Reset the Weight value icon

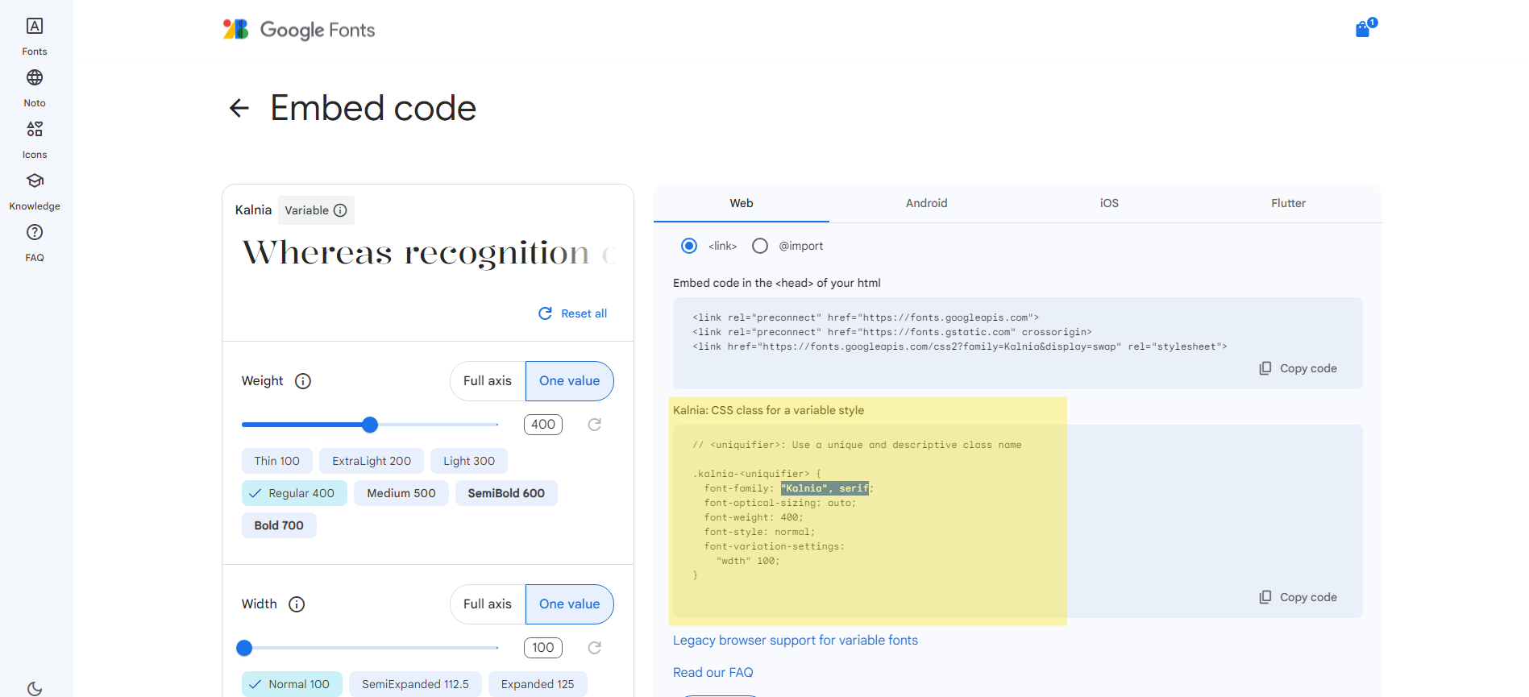[595, 425]
